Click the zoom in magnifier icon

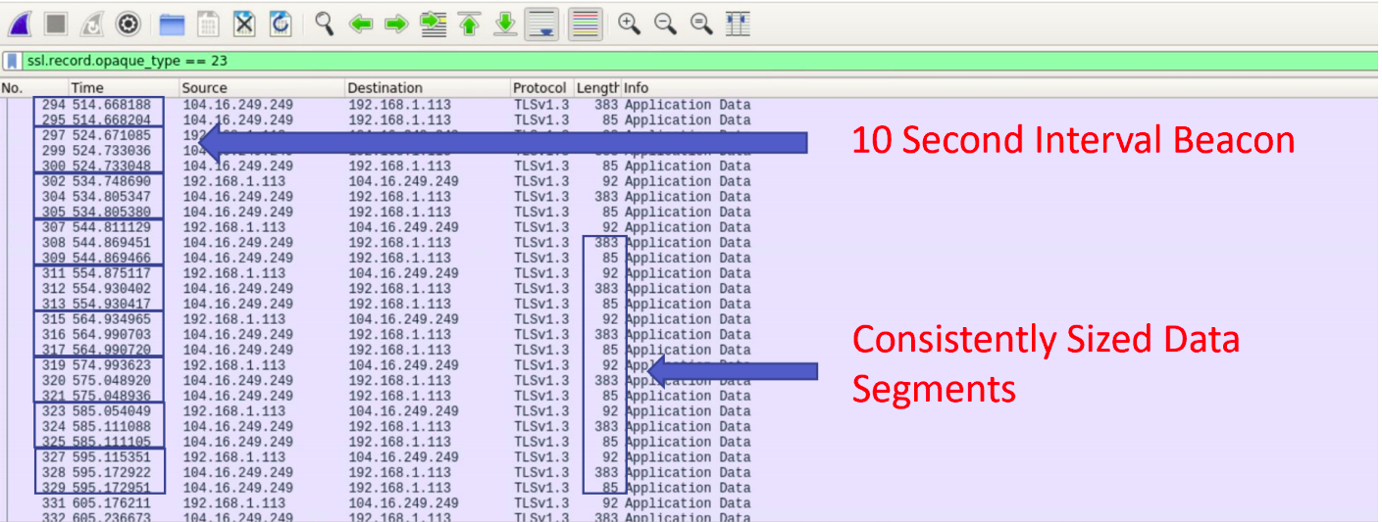(629, 24)
